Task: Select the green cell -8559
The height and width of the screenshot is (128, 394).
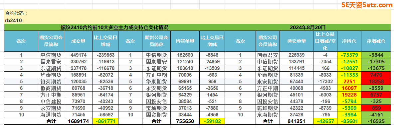Action: tap(376, 88)
